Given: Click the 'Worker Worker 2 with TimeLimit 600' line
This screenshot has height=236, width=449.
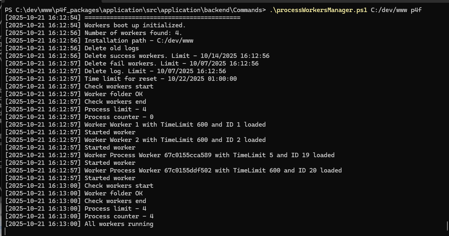Looking at the screenshot, I should coord(175,140).
